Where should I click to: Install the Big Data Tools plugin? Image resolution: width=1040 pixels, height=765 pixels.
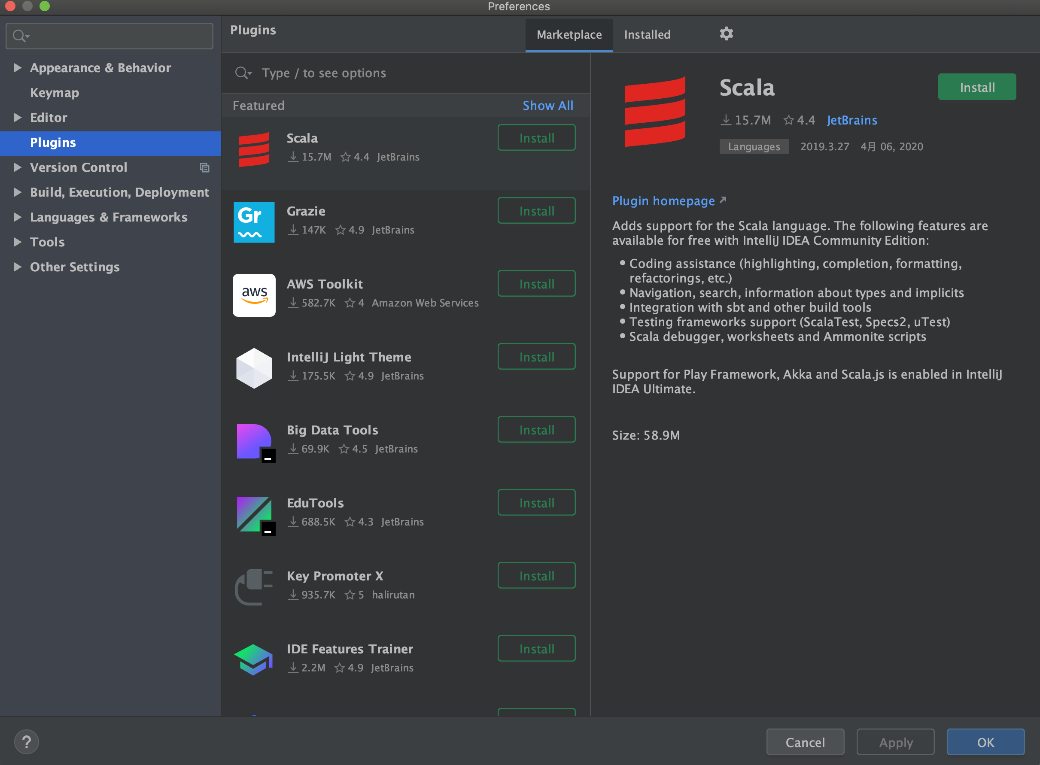pyautogui.click(x=536, y=429)
